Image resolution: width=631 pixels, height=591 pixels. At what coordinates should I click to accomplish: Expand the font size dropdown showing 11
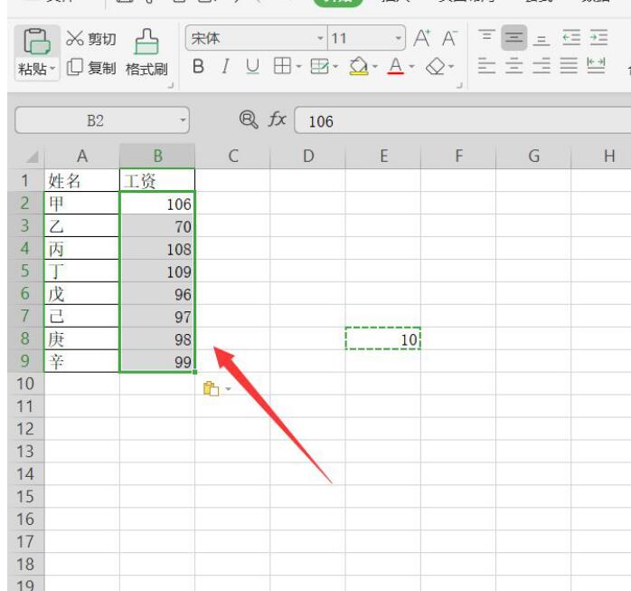click(x=398, y=38)
